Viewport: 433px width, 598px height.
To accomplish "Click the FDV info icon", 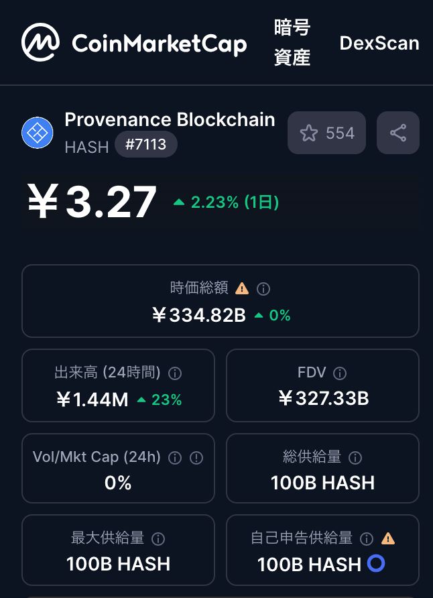I will 340,373.
